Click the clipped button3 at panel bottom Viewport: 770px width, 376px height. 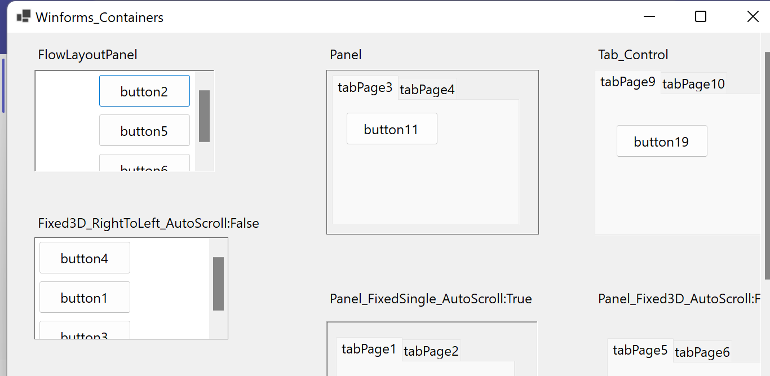coord(85,333)
